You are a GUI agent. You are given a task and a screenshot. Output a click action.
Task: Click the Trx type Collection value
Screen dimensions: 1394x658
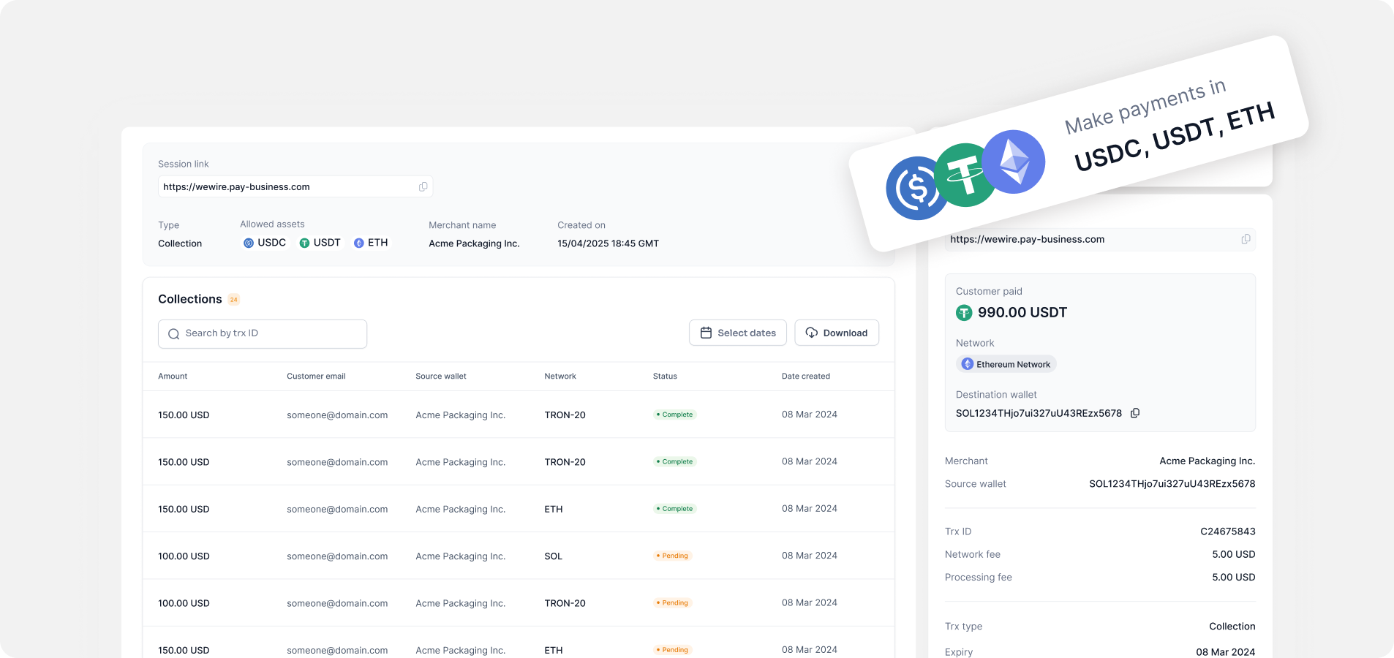tap(1232, 627)
